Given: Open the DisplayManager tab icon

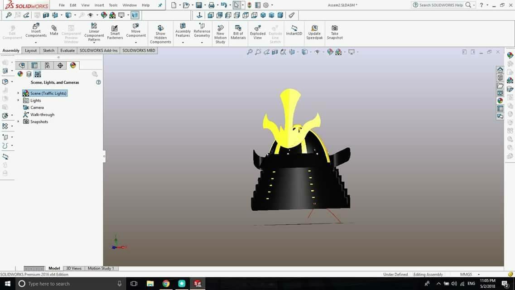Looking at the screenshot, I should [73, 65].
